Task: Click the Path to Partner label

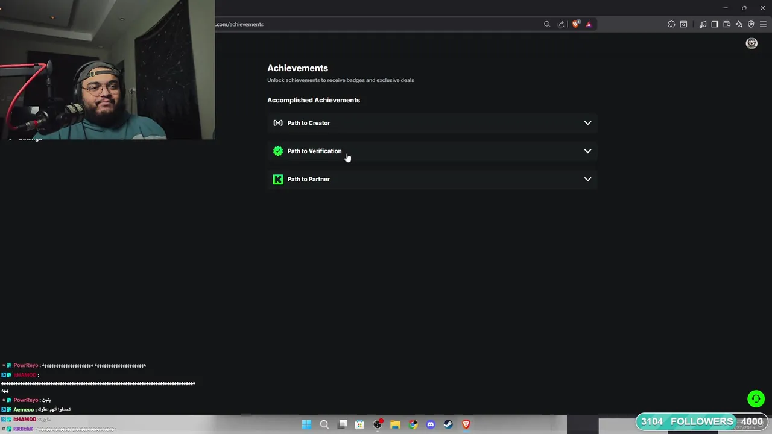Action: (309, 179)
